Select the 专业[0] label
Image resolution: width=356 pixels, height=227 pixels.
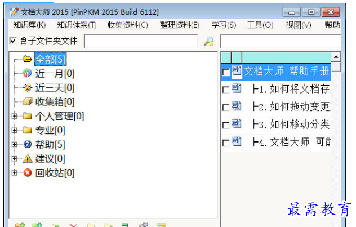point(50,130)
